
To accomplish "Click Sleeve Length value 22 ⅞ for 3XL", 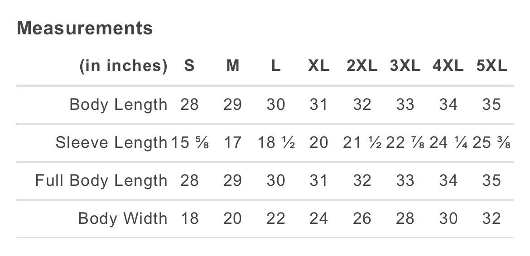I will pyautogui.click(x=405, y=142).
